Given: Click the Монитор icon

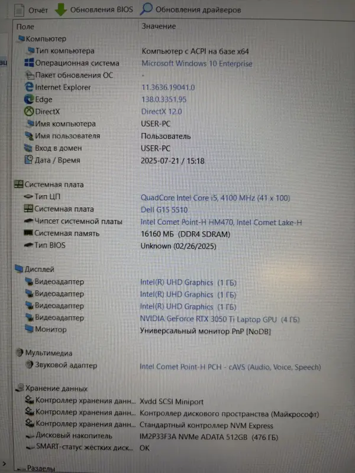Looking at the screenshot, I should pyautogui.click(x=29, y=329).
